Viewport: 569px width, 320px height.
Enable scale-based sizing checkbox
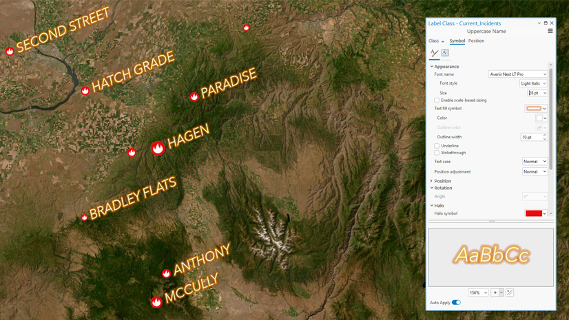pos(437,100)
